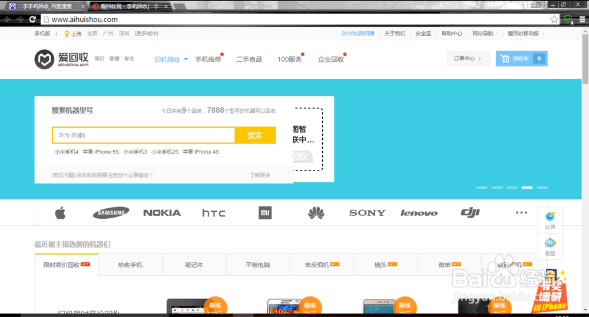The height and width of the screenshot is (317, 589).
Task: Click the Huawei brand logo
Action: click(x=316, y=213)
